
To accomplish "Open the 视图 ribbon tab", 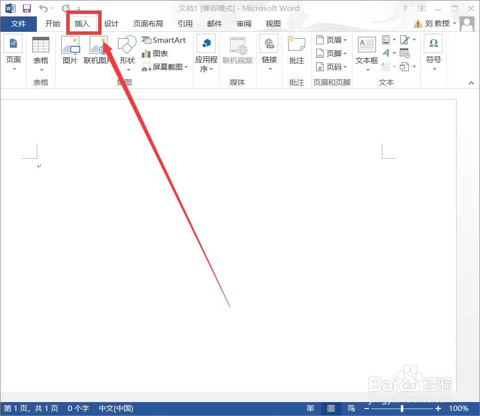I will pos(273,23).
